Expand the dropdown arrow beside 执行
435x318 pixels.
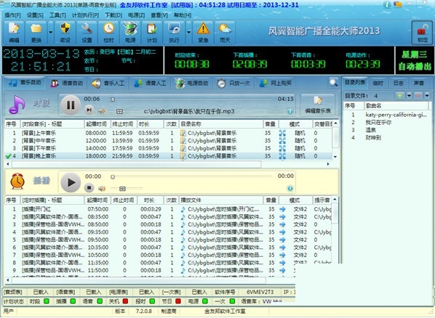tap(188, 33)
